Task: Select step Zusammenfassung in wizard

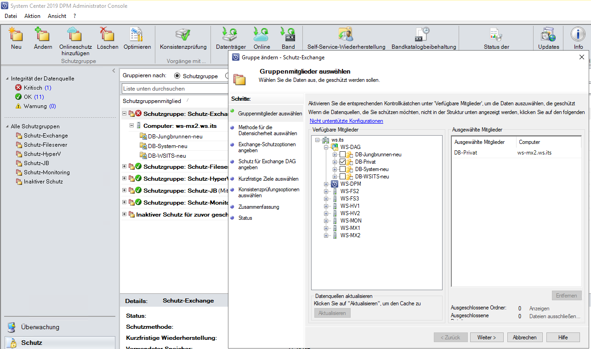Action: (259, 207)
